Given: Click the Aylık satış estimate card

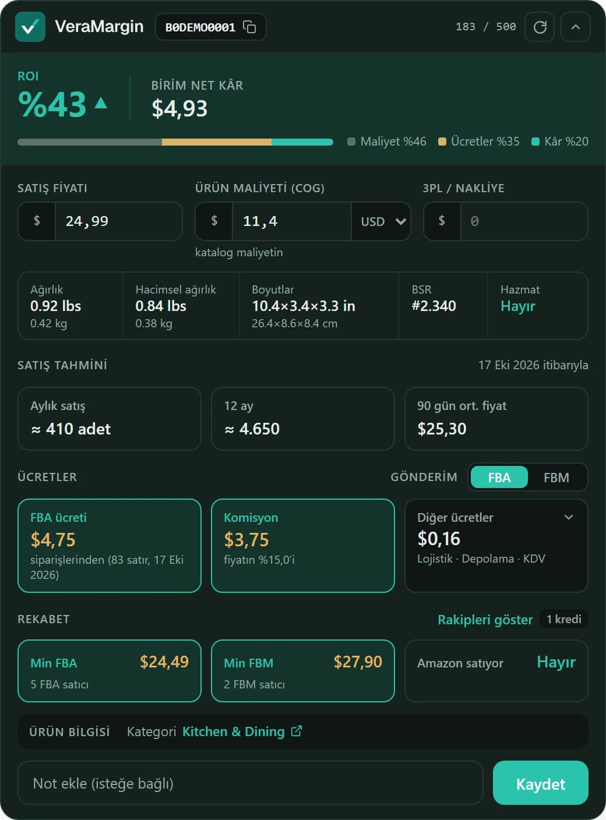Looking at the screenshot, I should tap(110, 419).
